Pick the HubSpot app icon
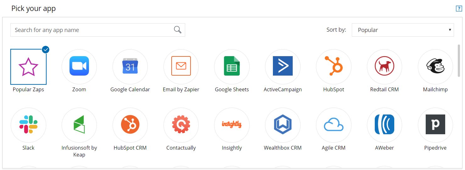The image size is (465, 170). [x=334, y=67]
